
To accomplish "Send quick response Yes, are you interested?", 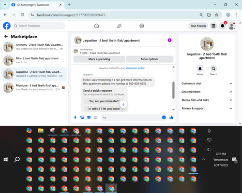I will 104,101.
